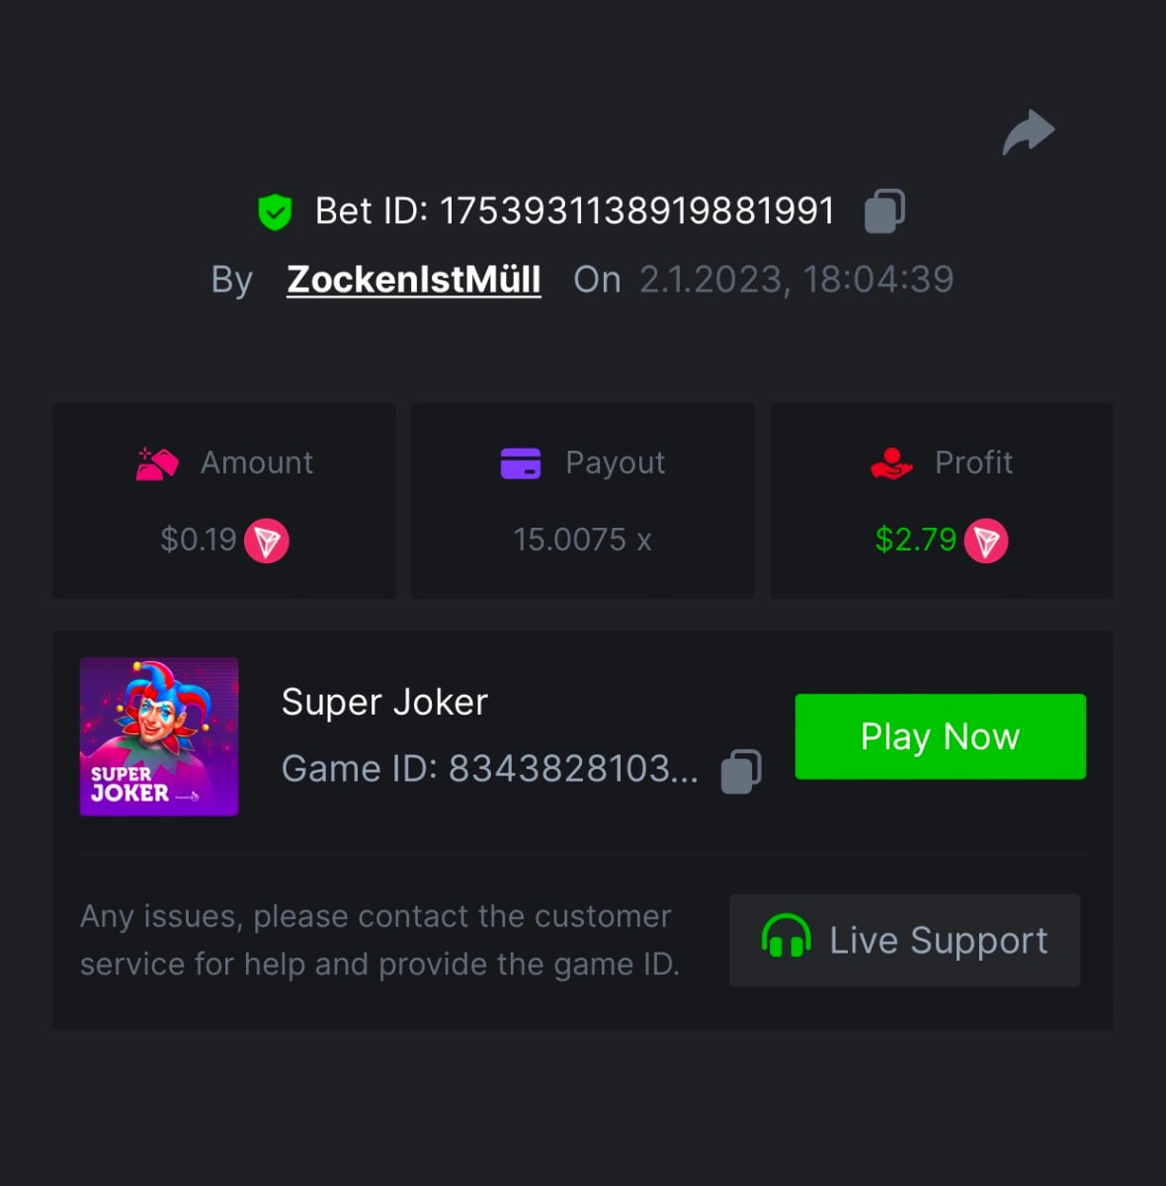Click the Super Joker game thumbnail
1166x1186 pixels.
pos(159,737)
